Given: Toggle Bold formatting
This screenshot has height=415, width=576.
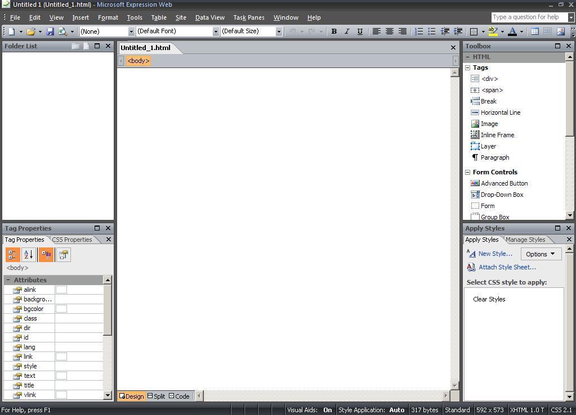Looking at the screenshot, I should tap(334, 31).
